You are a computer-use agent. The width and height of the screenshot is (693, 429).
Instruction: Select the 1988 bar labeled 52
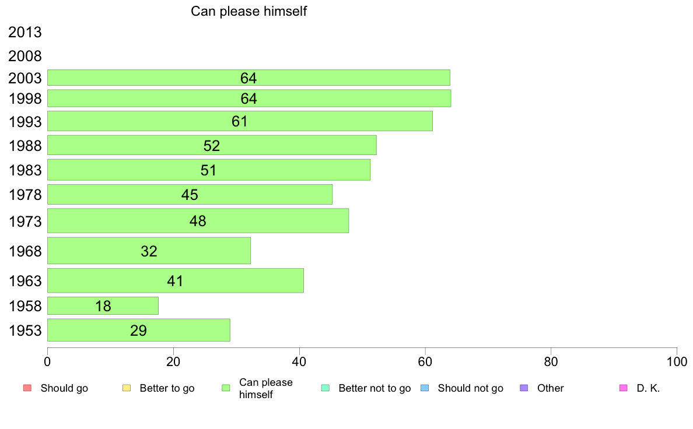pos(212,145)
